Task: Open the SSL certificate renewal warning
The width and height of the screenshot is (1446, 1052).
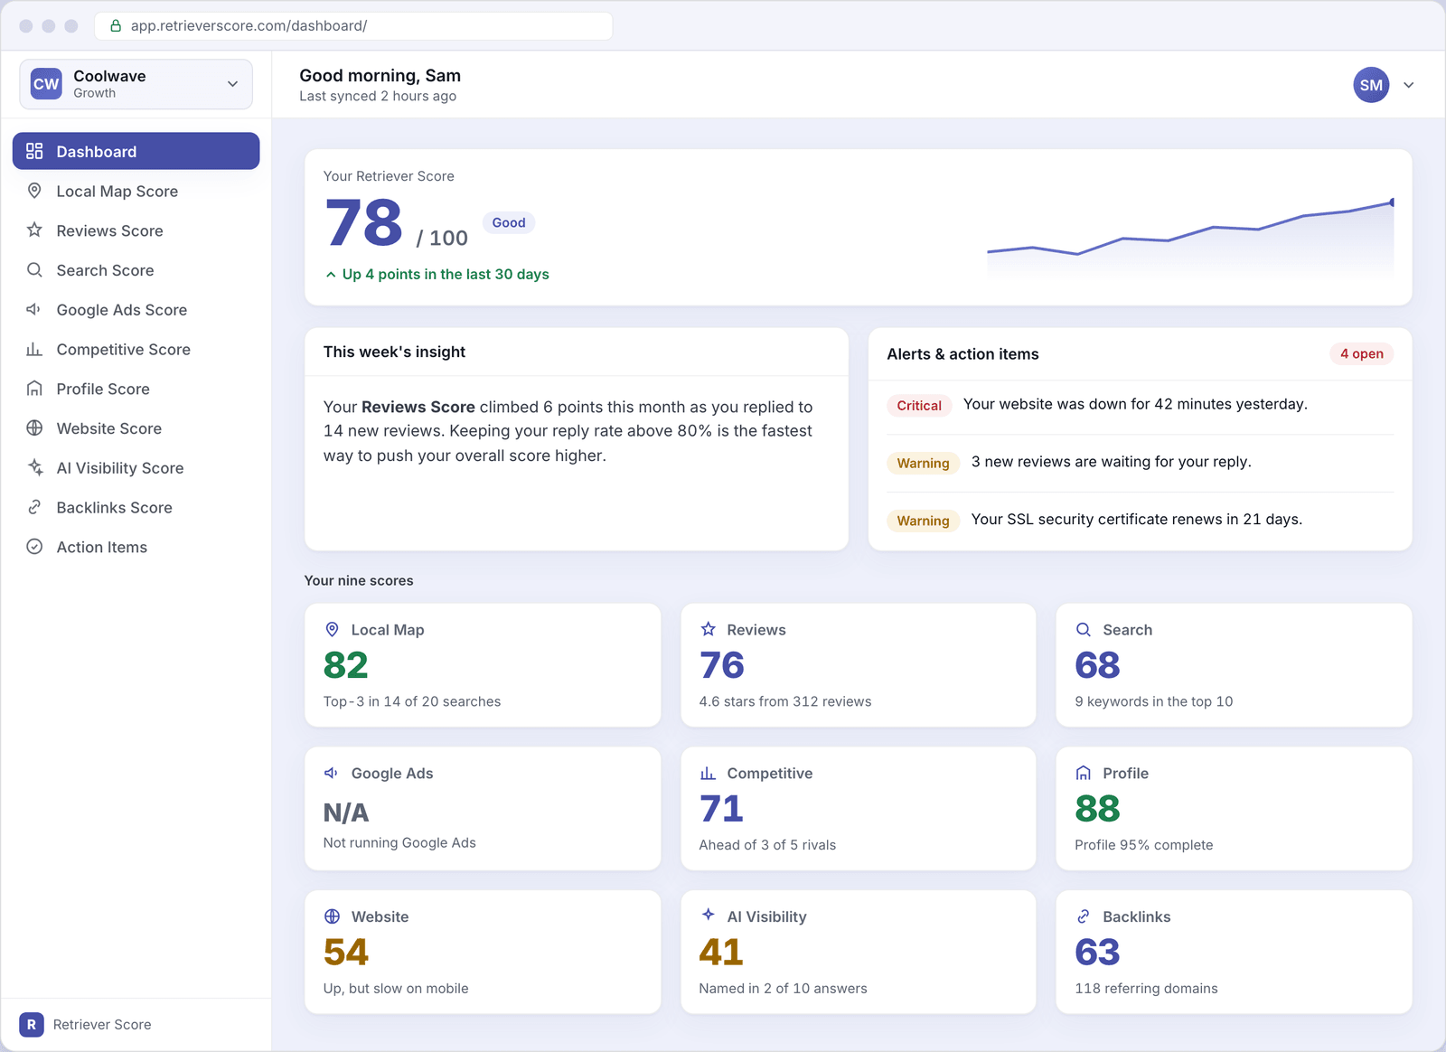Action: pos(1140,520)
